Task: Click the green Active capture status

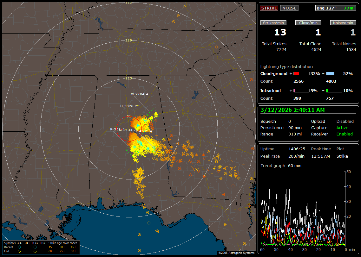Action: point(342,128)
